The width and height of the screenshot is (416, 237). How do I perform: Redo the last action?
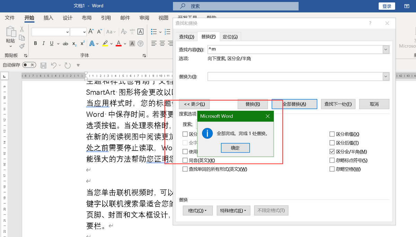coord(68,65)
